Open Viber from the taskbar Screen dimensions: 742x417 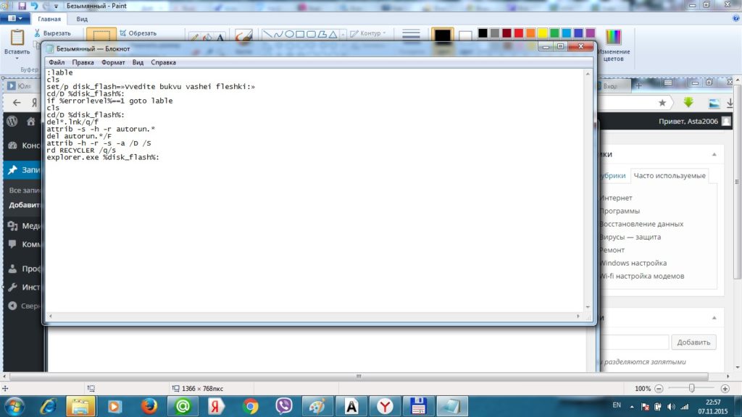coord(284,405)
